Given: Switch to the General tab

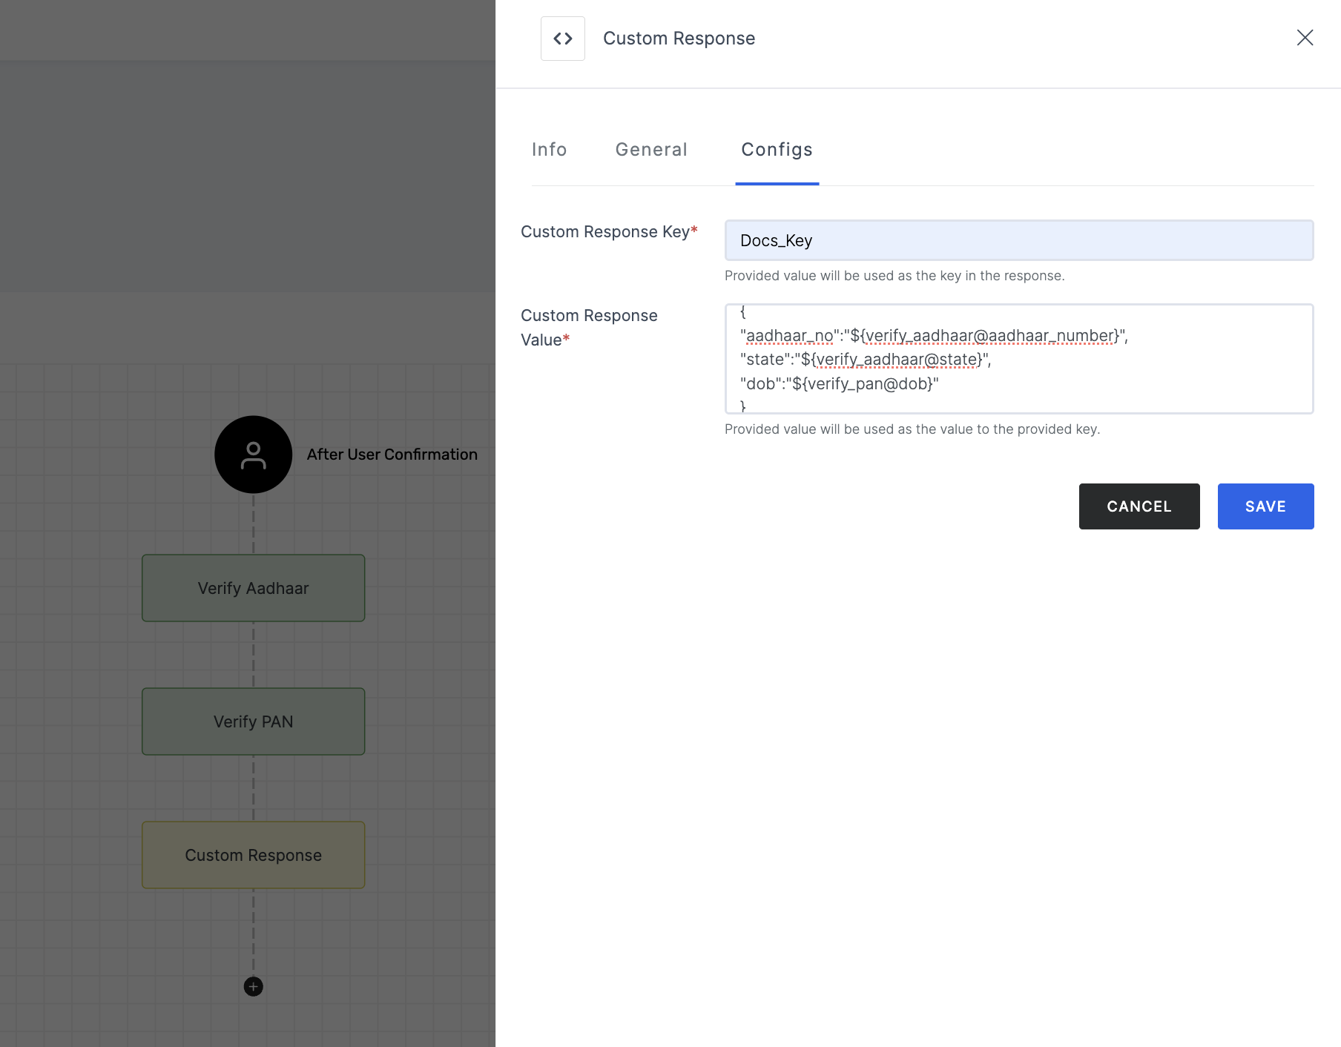Looking at the screenshot, I should coord(651,150).
